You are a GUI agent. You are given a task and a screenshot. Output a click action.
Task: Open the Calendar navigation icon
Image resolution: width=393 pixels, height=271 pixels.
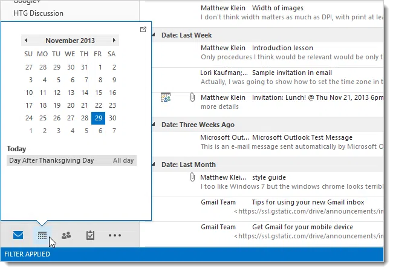(42, 235)
